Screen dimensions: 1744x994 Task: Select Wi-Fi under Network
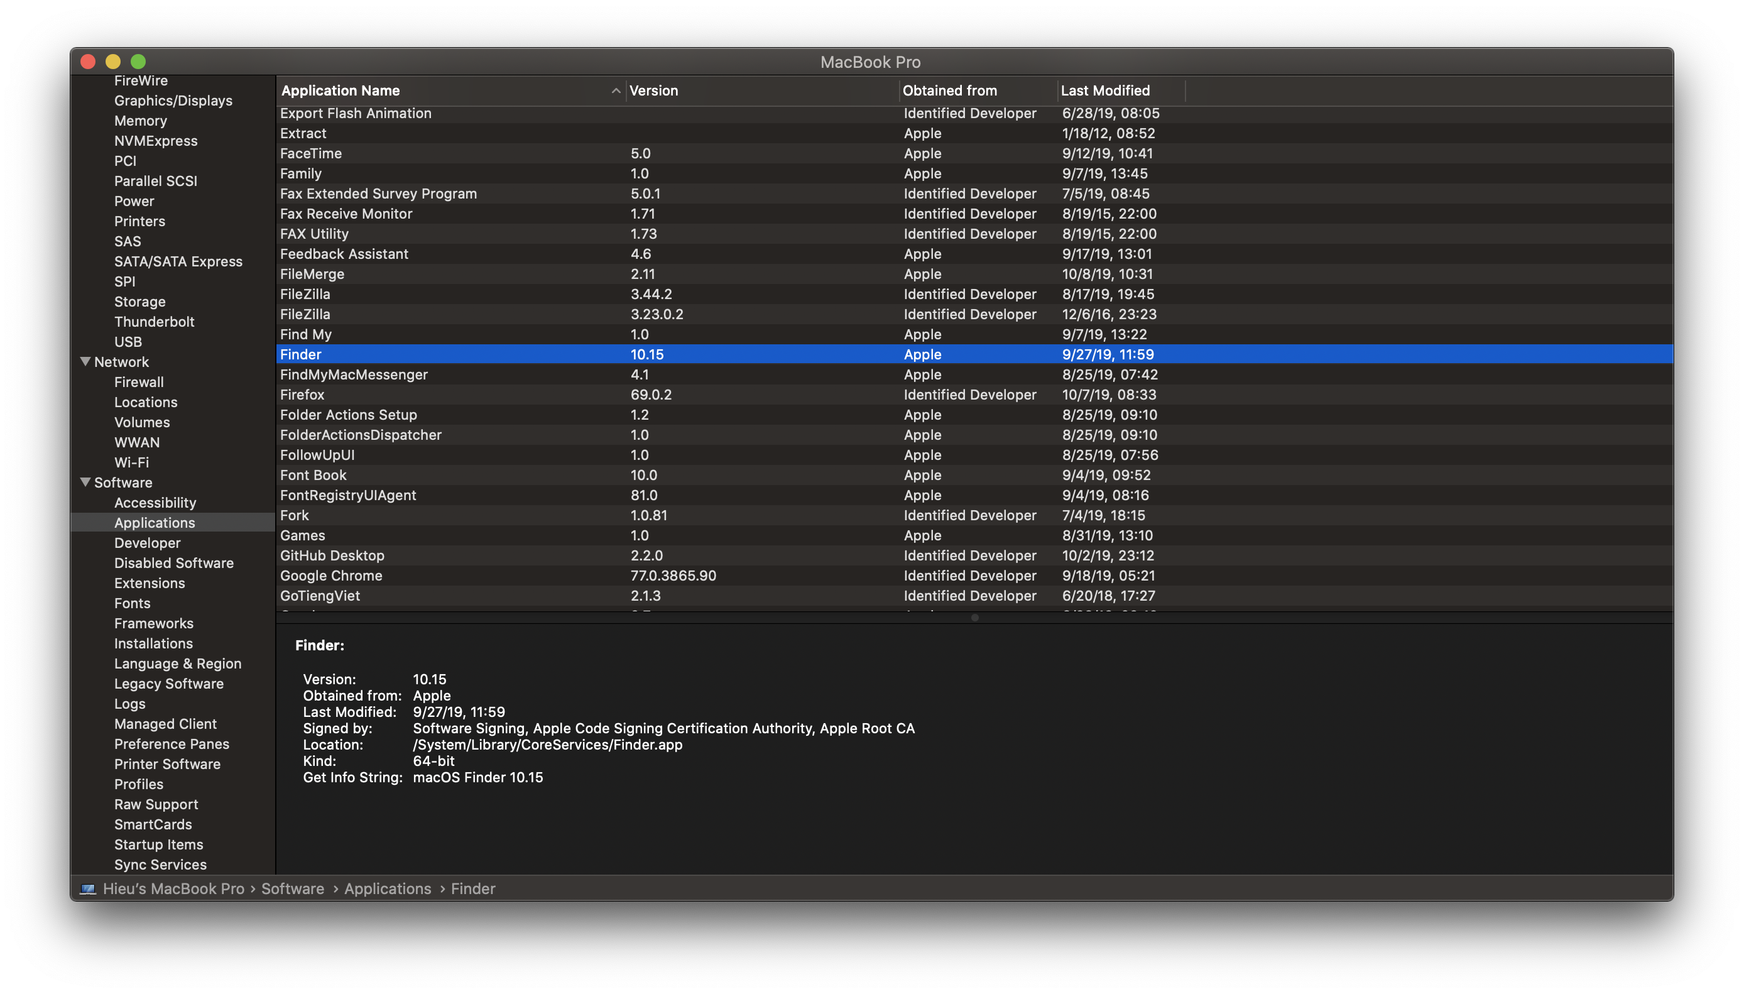point(131,462)
